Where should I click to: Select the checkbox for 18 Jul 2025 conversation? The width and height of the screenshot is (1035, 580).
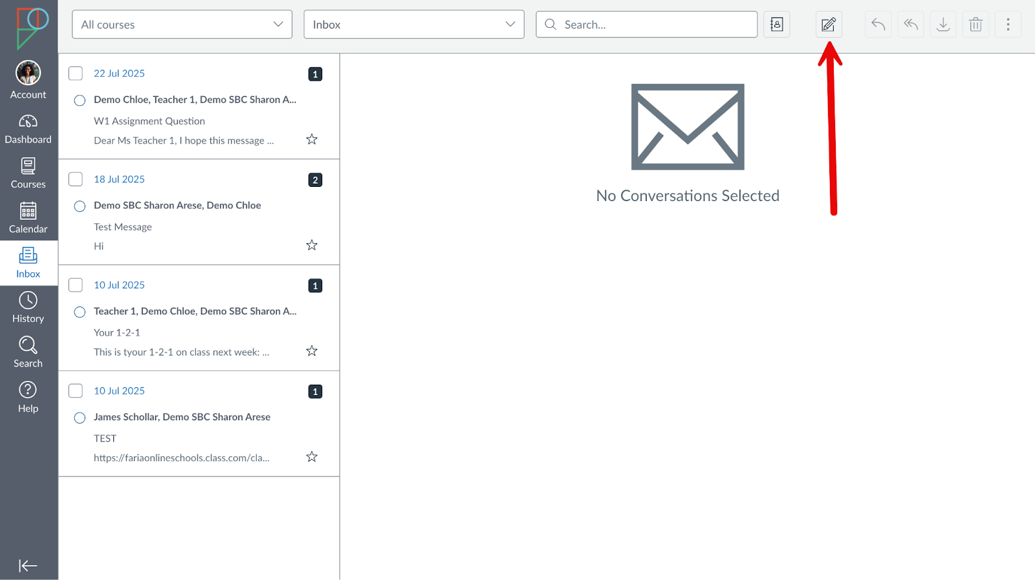76,179
